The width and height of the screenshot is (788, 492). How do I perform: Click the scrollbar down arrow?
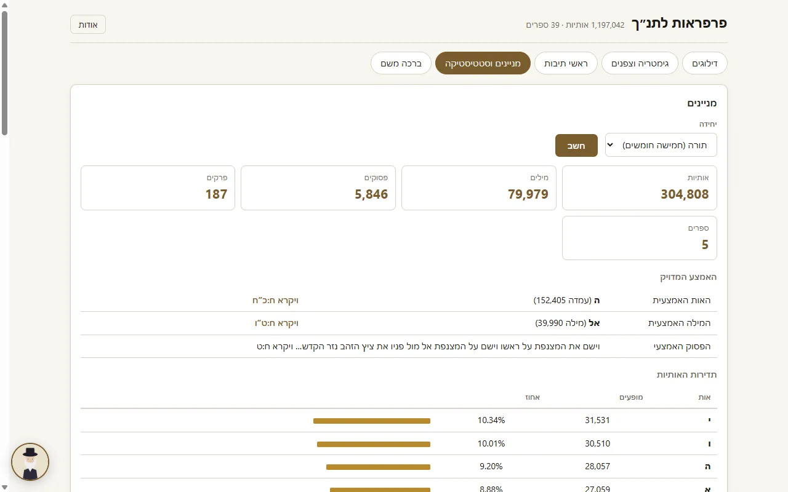[4, 488]
